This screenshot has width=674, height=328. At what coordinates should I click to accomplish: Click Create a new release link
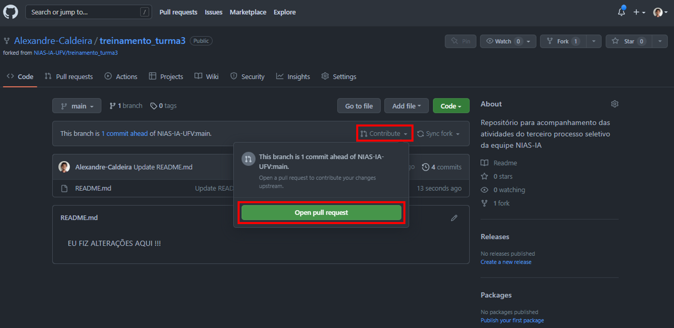506,262
